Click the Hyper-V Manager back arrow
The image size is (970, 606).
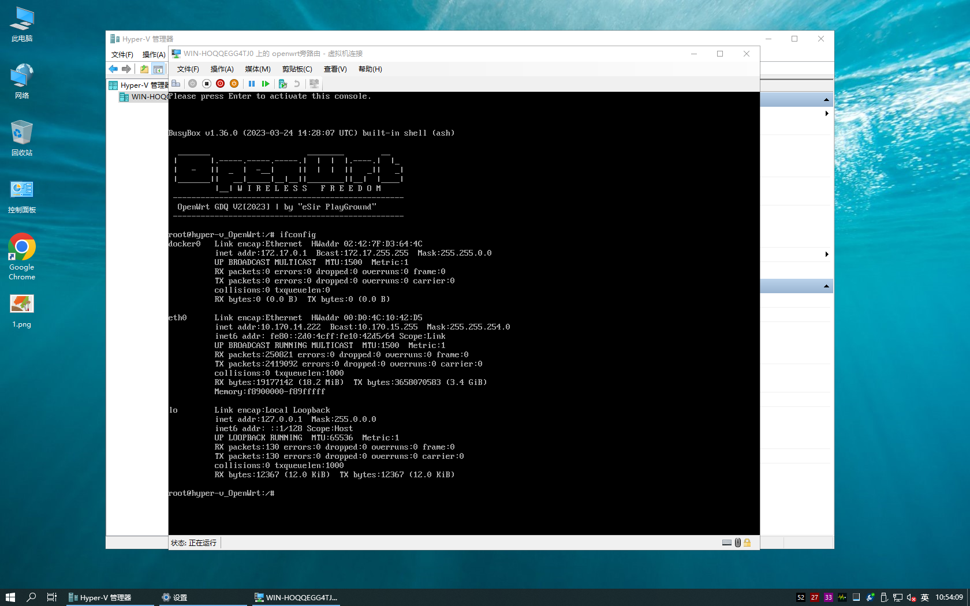[x=113, y=69]
